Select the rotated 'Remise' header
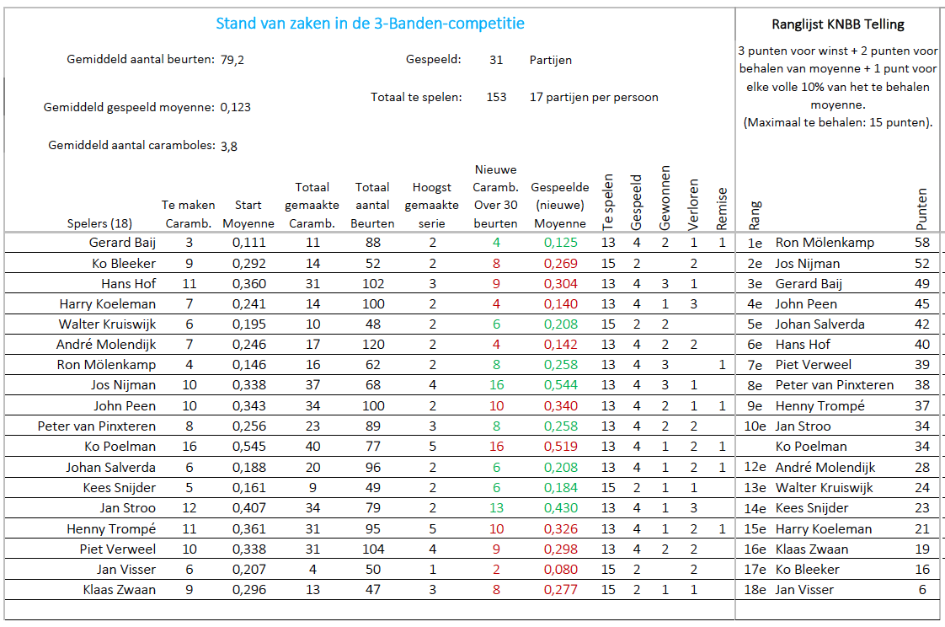 point(722,209)
